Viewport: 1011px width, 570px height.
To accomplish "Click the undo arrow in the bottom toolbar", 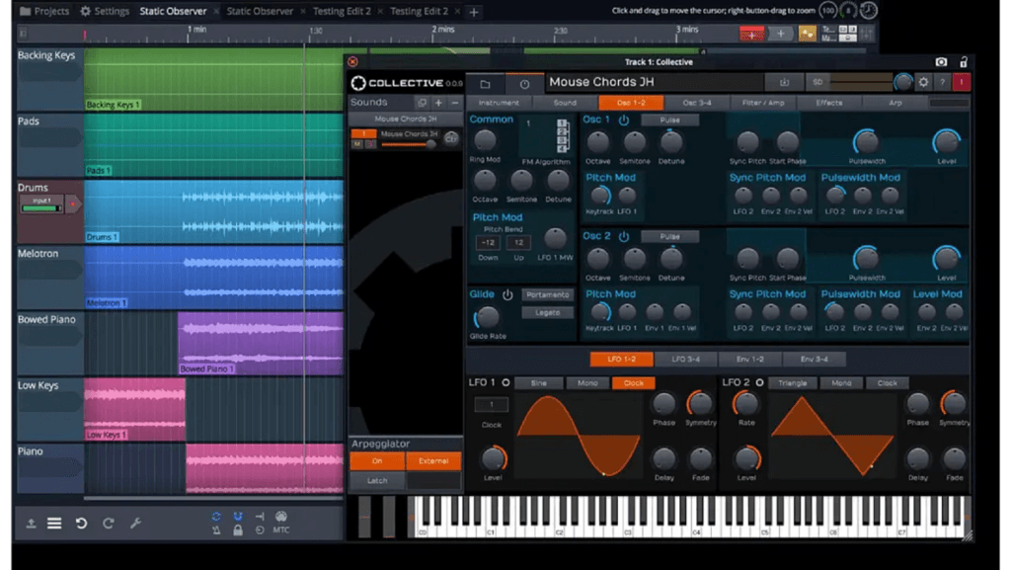I will point(80,522).
